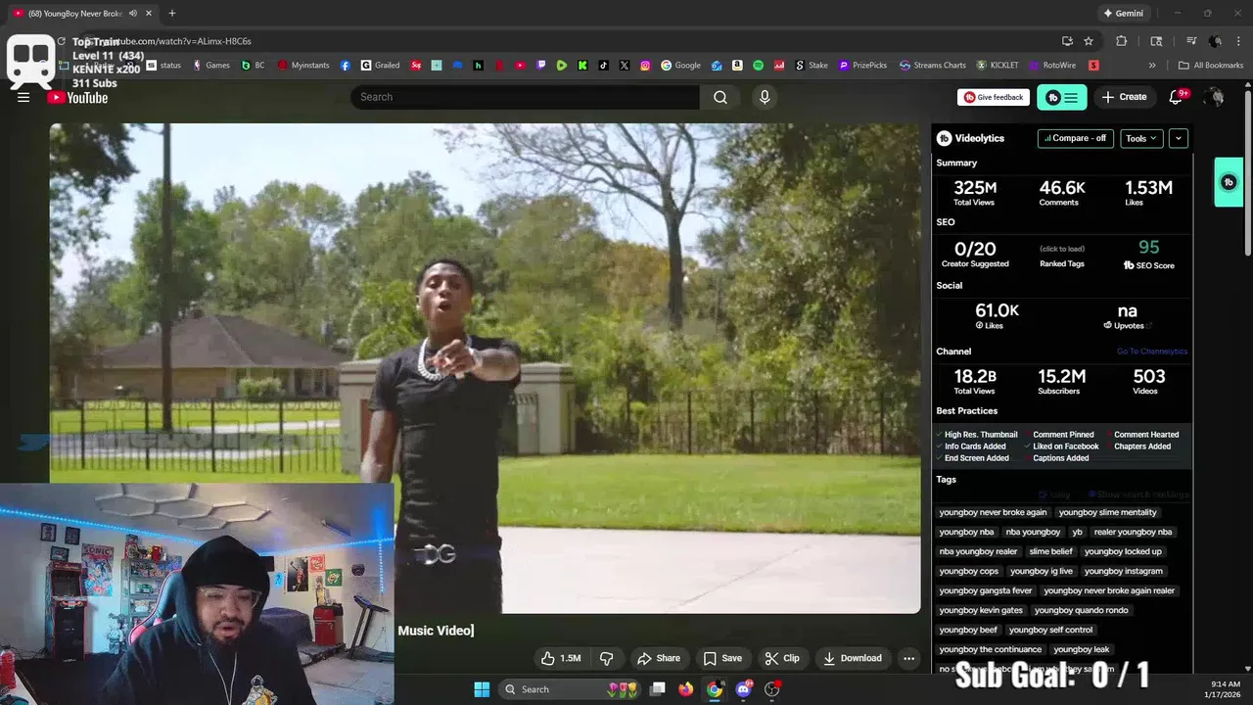Click the search magnifier button
The width and height of the screenshot is (1253, 705).
pyautogui.click(x=720, y=97)
